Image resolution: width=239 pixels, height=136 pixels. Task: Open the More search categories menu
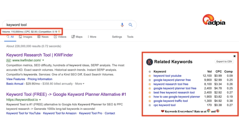pos(92,37)
